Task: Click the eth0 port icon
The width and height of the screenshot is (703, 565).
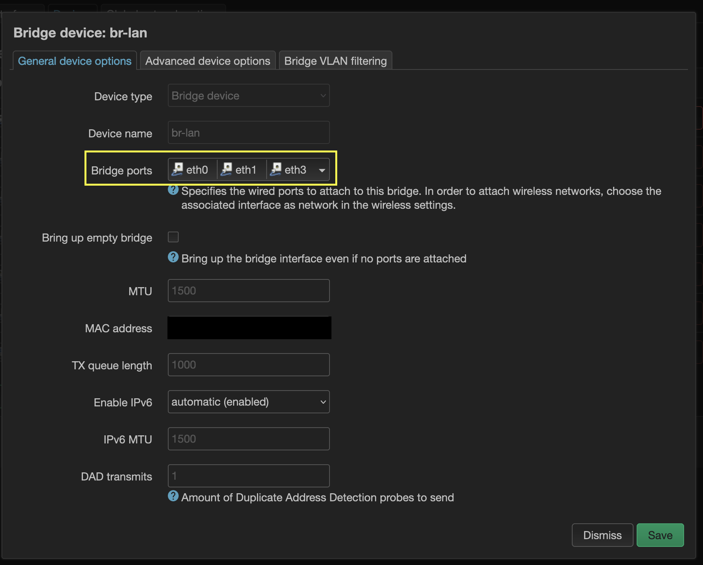Action: click(177, 169)
